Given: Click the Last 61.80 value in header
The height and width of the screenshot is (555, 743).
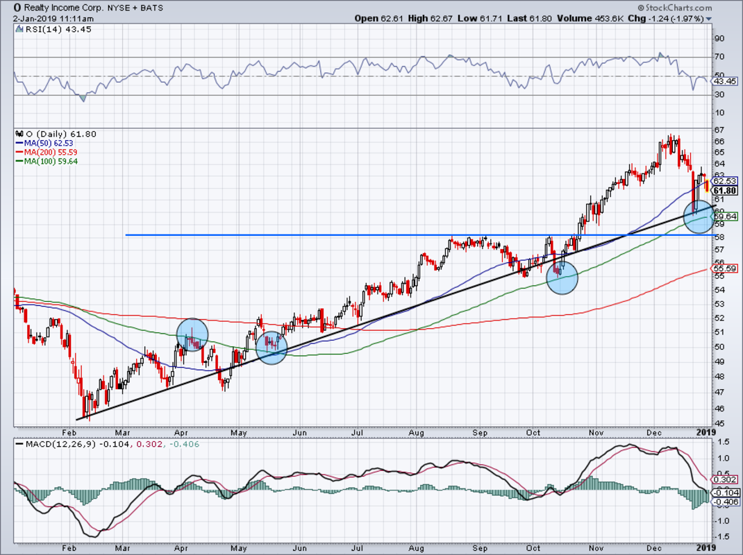Looking at the screenshot, I should click(x=529, y=19).
